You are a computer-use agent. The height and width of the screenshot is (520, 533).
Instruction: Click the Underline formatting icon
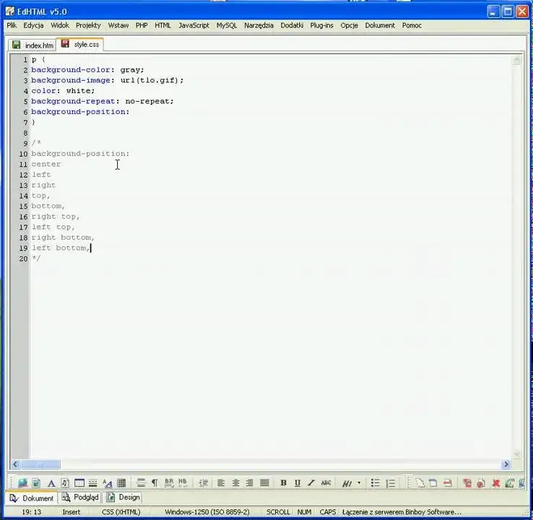(x=297, y=482)
